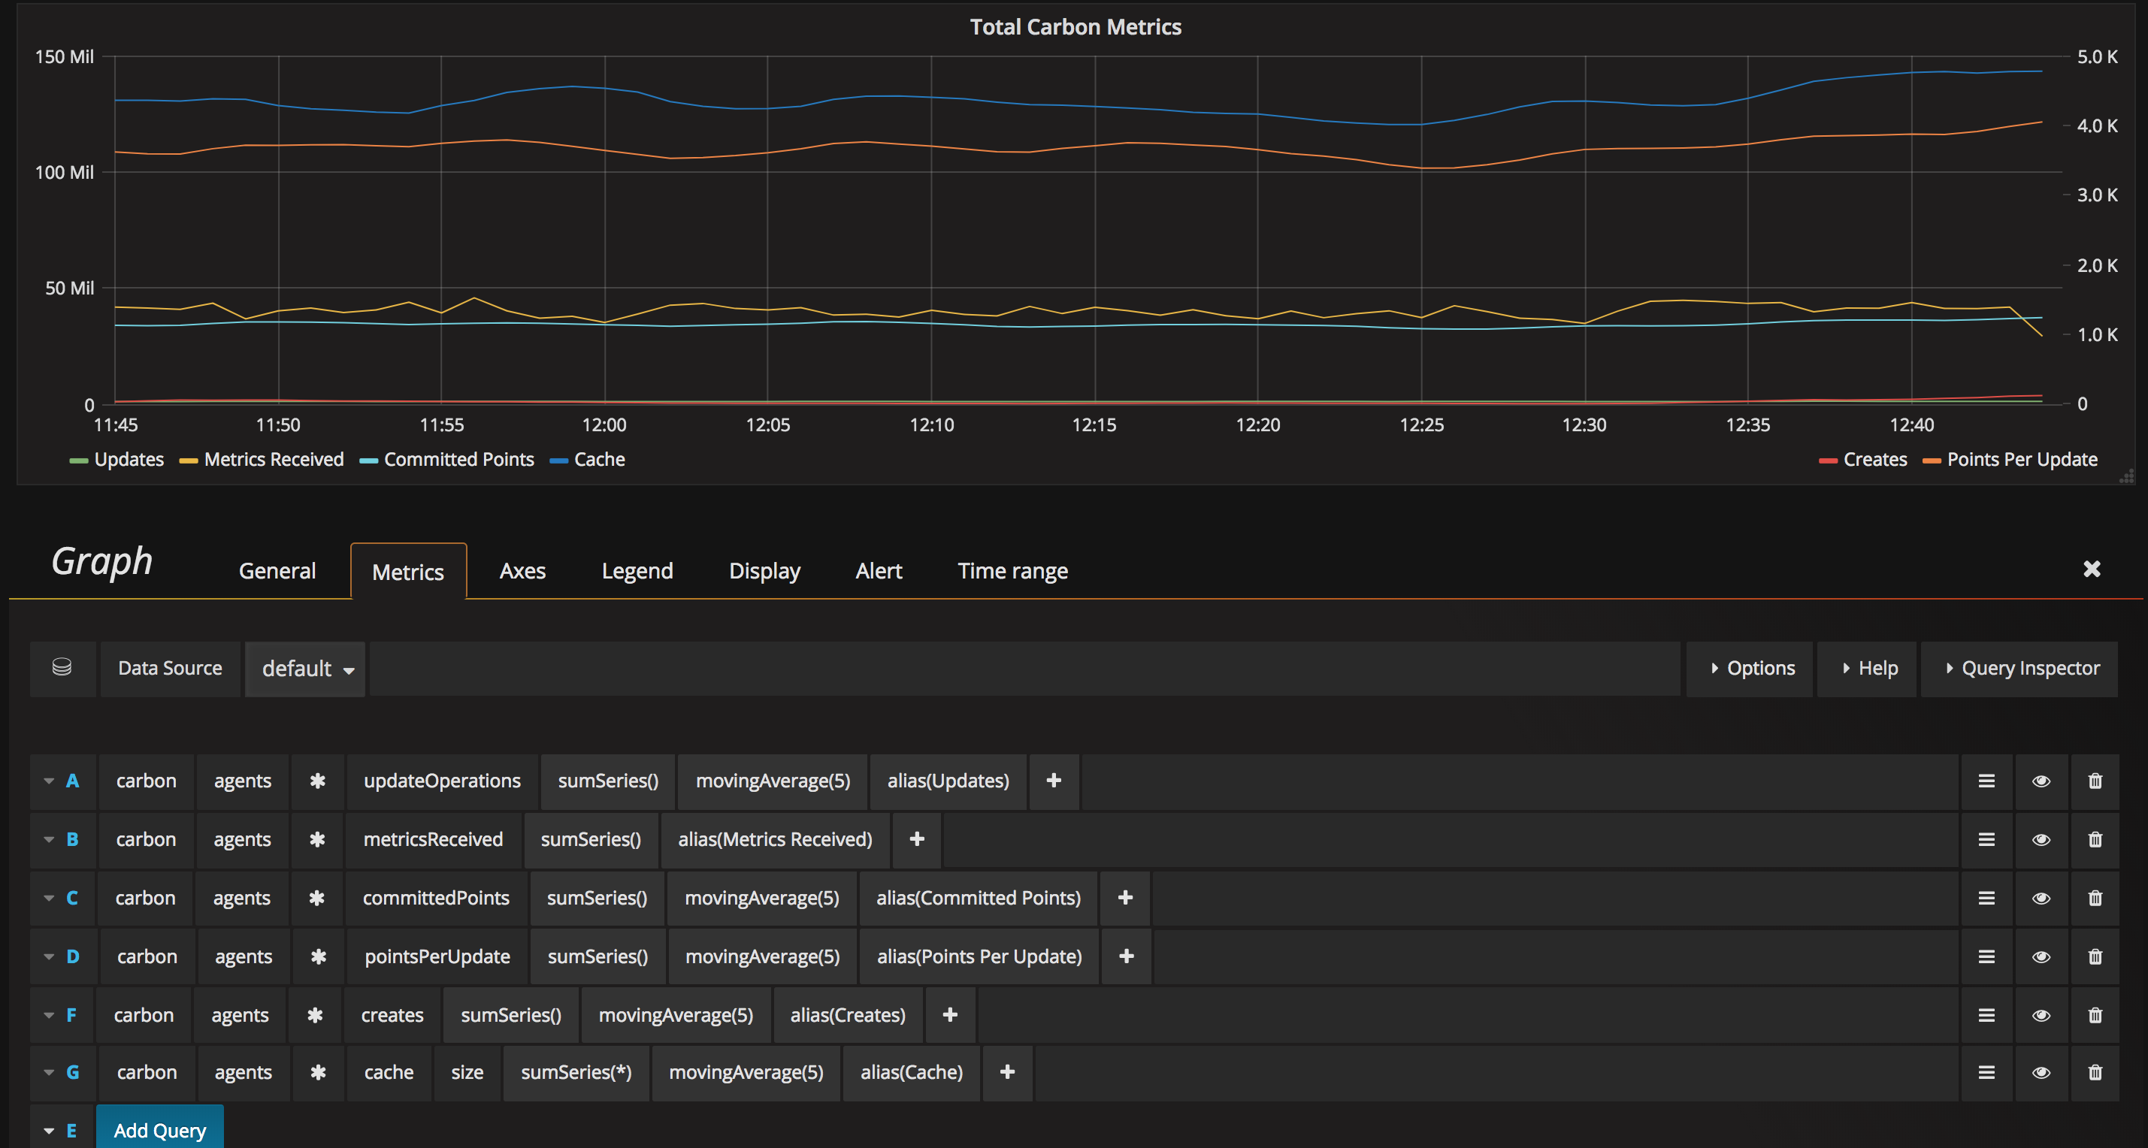This screenshot has width=2148, height=1148.
Task: Add function to query D with plus
Action: (1127, 956)
